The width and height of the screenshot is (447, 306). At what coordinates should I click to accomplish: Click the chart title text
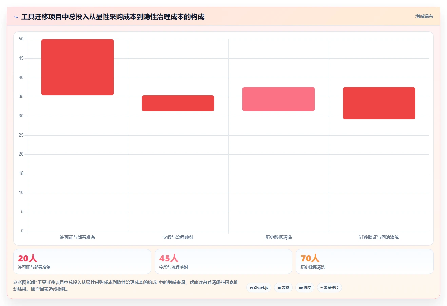pos(113,17)
